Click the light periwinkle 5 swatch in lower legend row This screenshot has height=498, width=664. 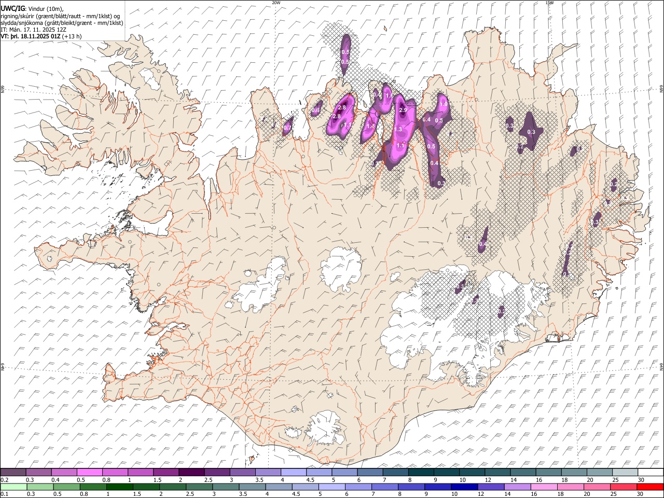click(x=331, y=487)
